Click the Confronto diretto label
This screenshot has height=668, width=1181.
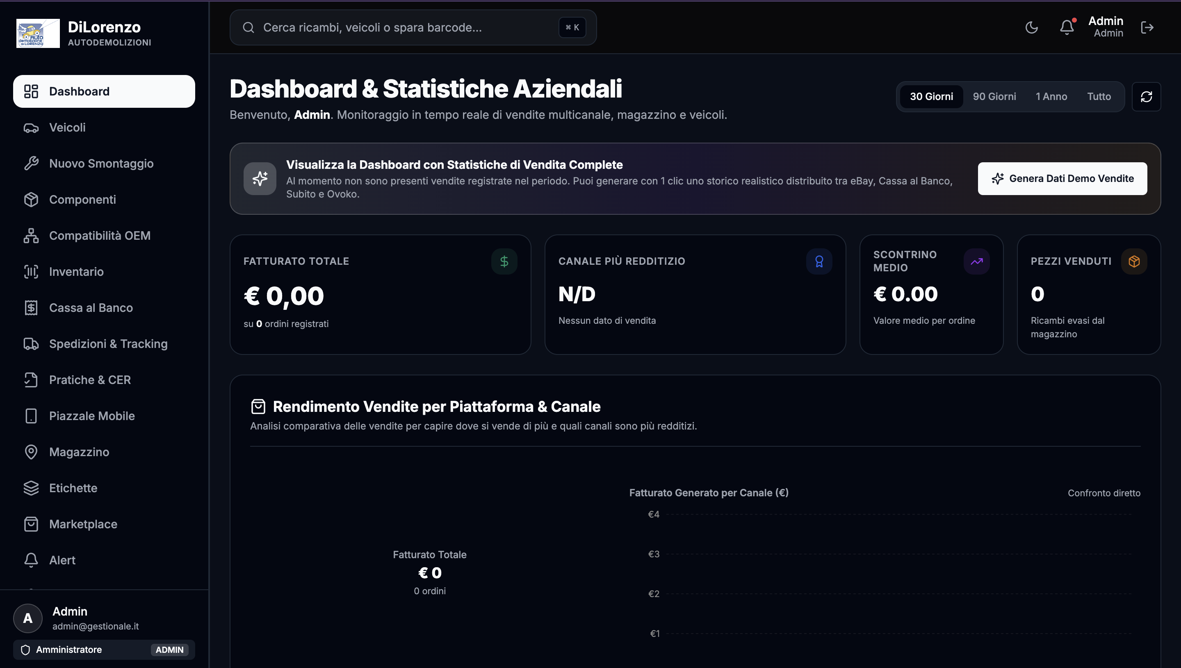[x=1104, y=493]
